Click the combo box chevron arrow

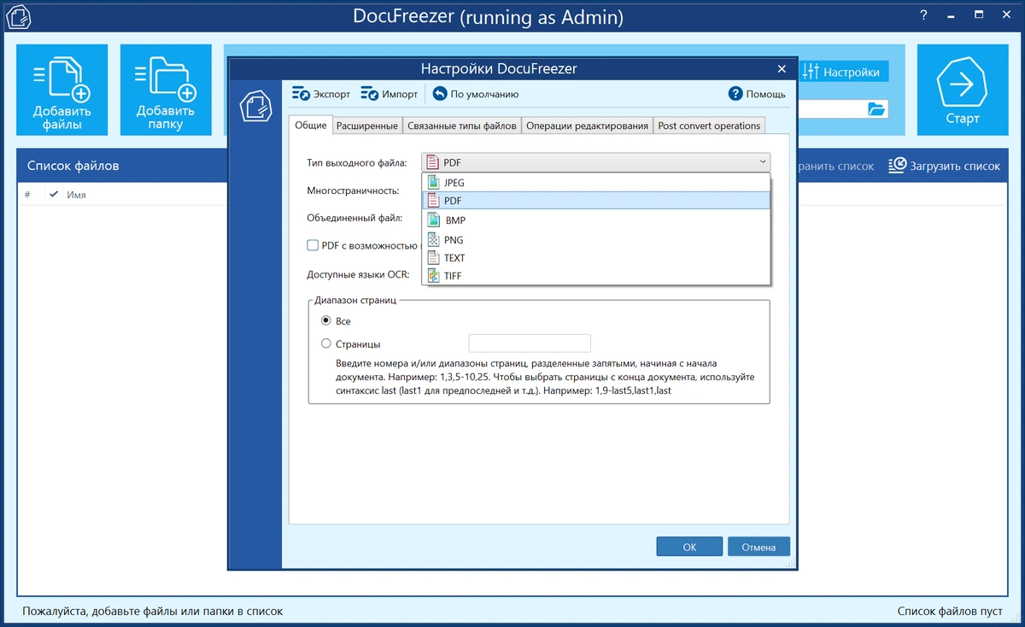click(761, 162)
